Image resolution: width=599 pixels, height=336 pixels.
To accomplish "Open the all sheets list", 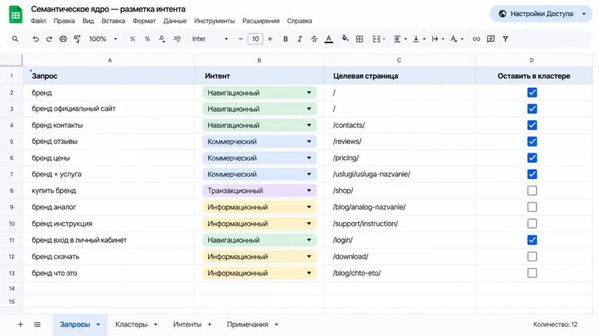I will [37, 324].
